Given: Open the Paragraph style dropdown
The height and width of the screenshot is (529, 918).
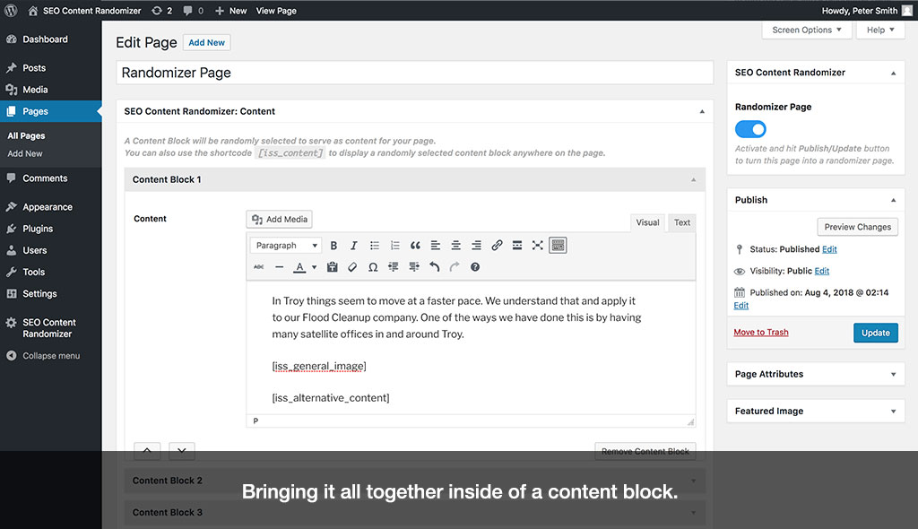Looking at the screenshot, I should click(x=285, y=245).
